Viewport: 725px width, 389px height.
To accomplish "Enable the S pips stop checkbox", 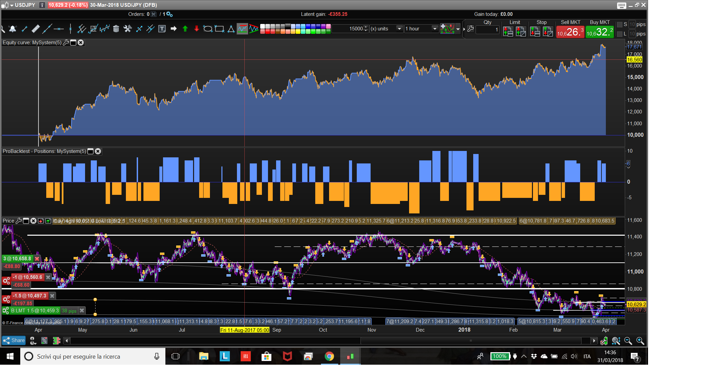I will pos(620,24).
